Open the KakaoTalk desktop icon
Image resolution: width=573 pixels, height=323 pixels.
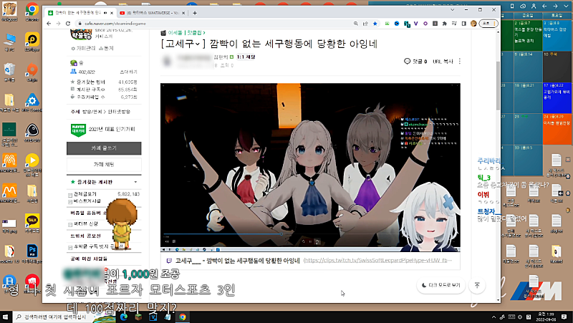(32, 223)
